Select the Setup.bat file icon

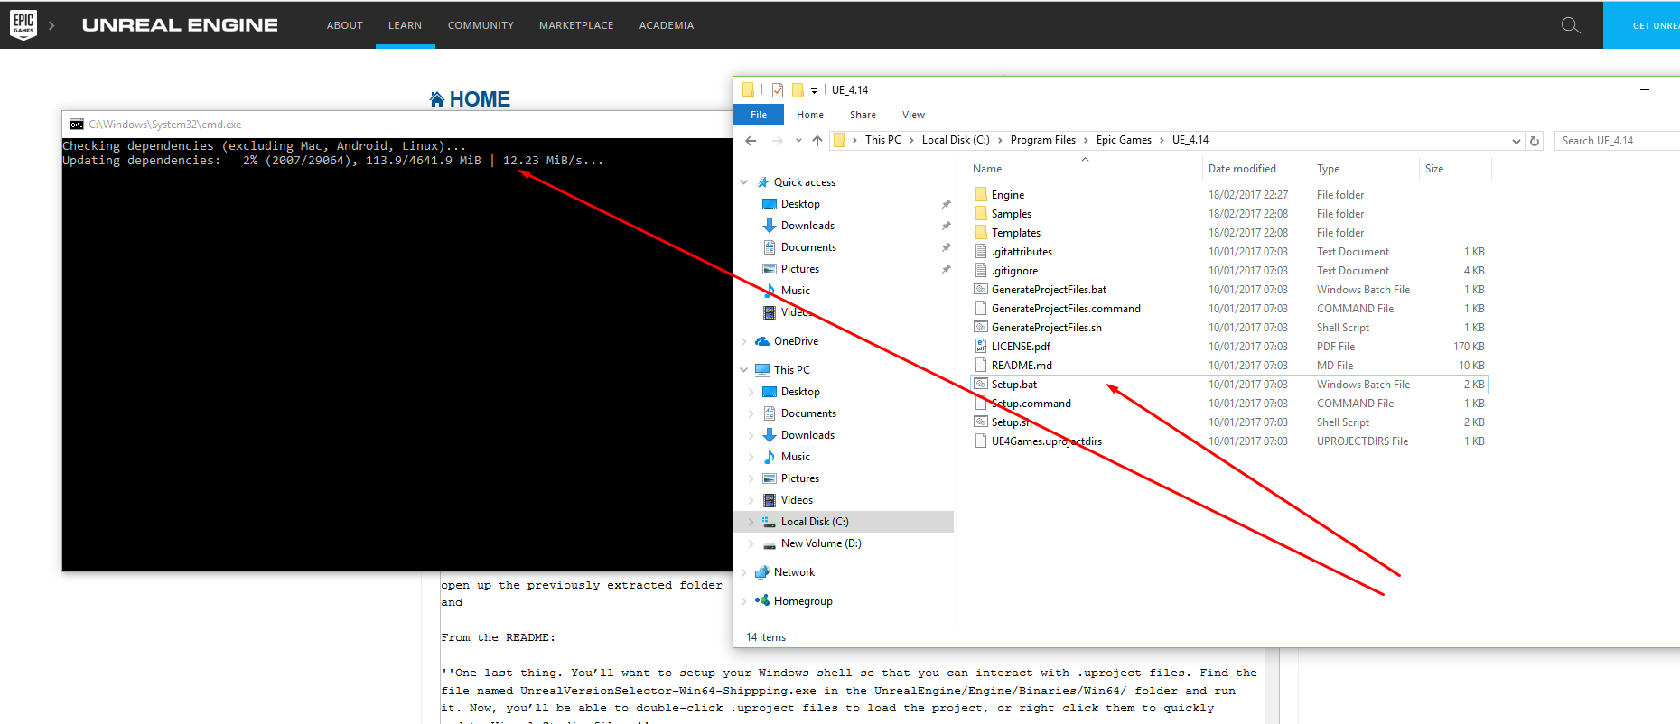pos(981,384)
